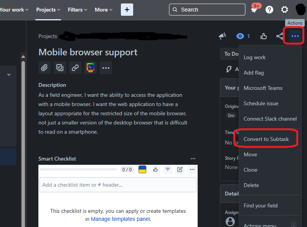This screenshot has width=307, height=227.
Task: Select Log work from Actions menu
Action: 270,58
